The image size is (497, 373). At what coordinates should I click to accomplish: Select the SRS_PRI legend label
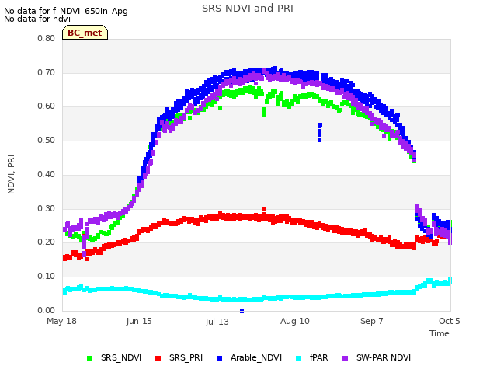[x=186, y=357]
